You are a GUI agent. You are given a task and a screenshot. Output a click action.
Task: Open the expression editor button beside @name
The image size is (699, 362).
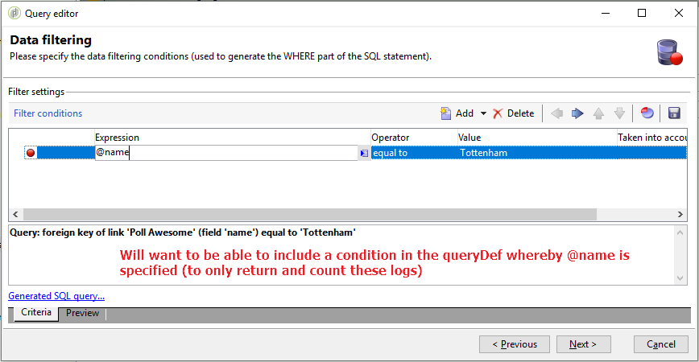(364, 153)
